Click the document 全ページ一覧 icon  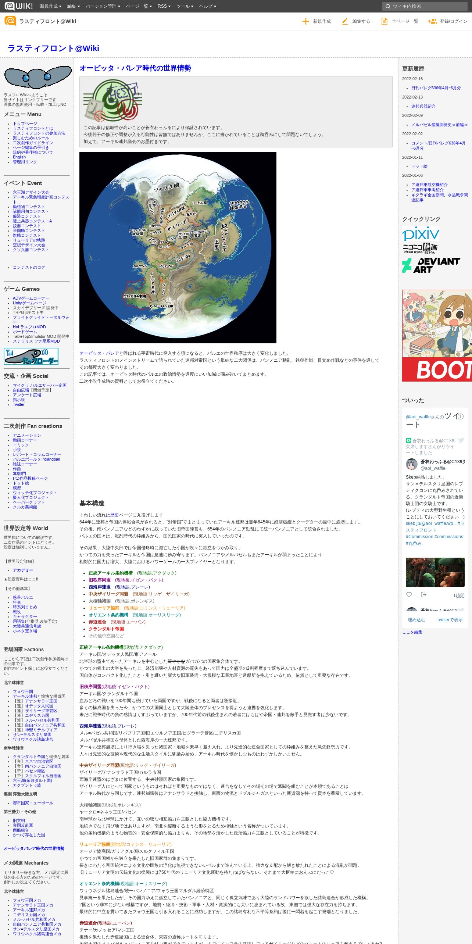point(384,21)
